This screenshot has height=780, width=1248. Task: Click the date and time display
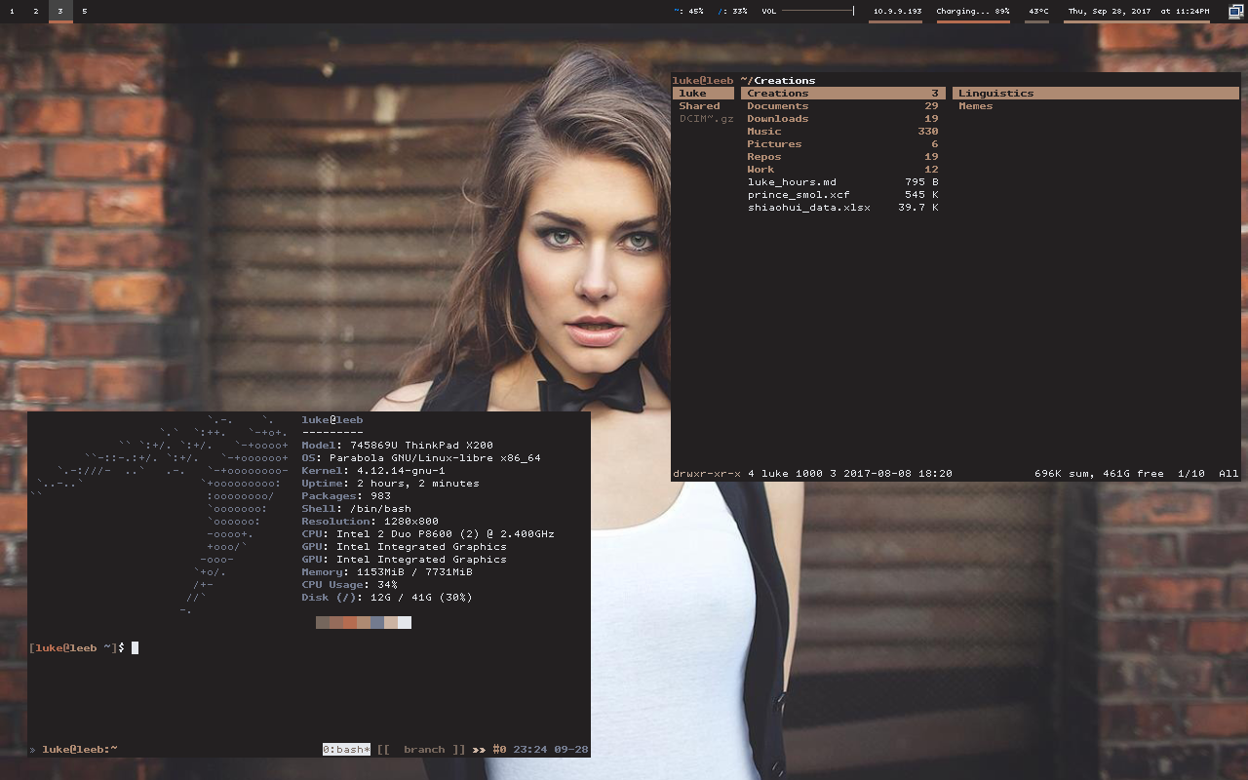(1138, 12)
